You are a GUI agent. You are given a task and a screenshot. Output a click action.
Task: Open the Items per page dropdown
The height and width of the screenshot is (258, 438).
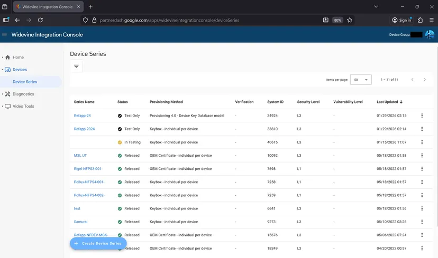point(361,80)
